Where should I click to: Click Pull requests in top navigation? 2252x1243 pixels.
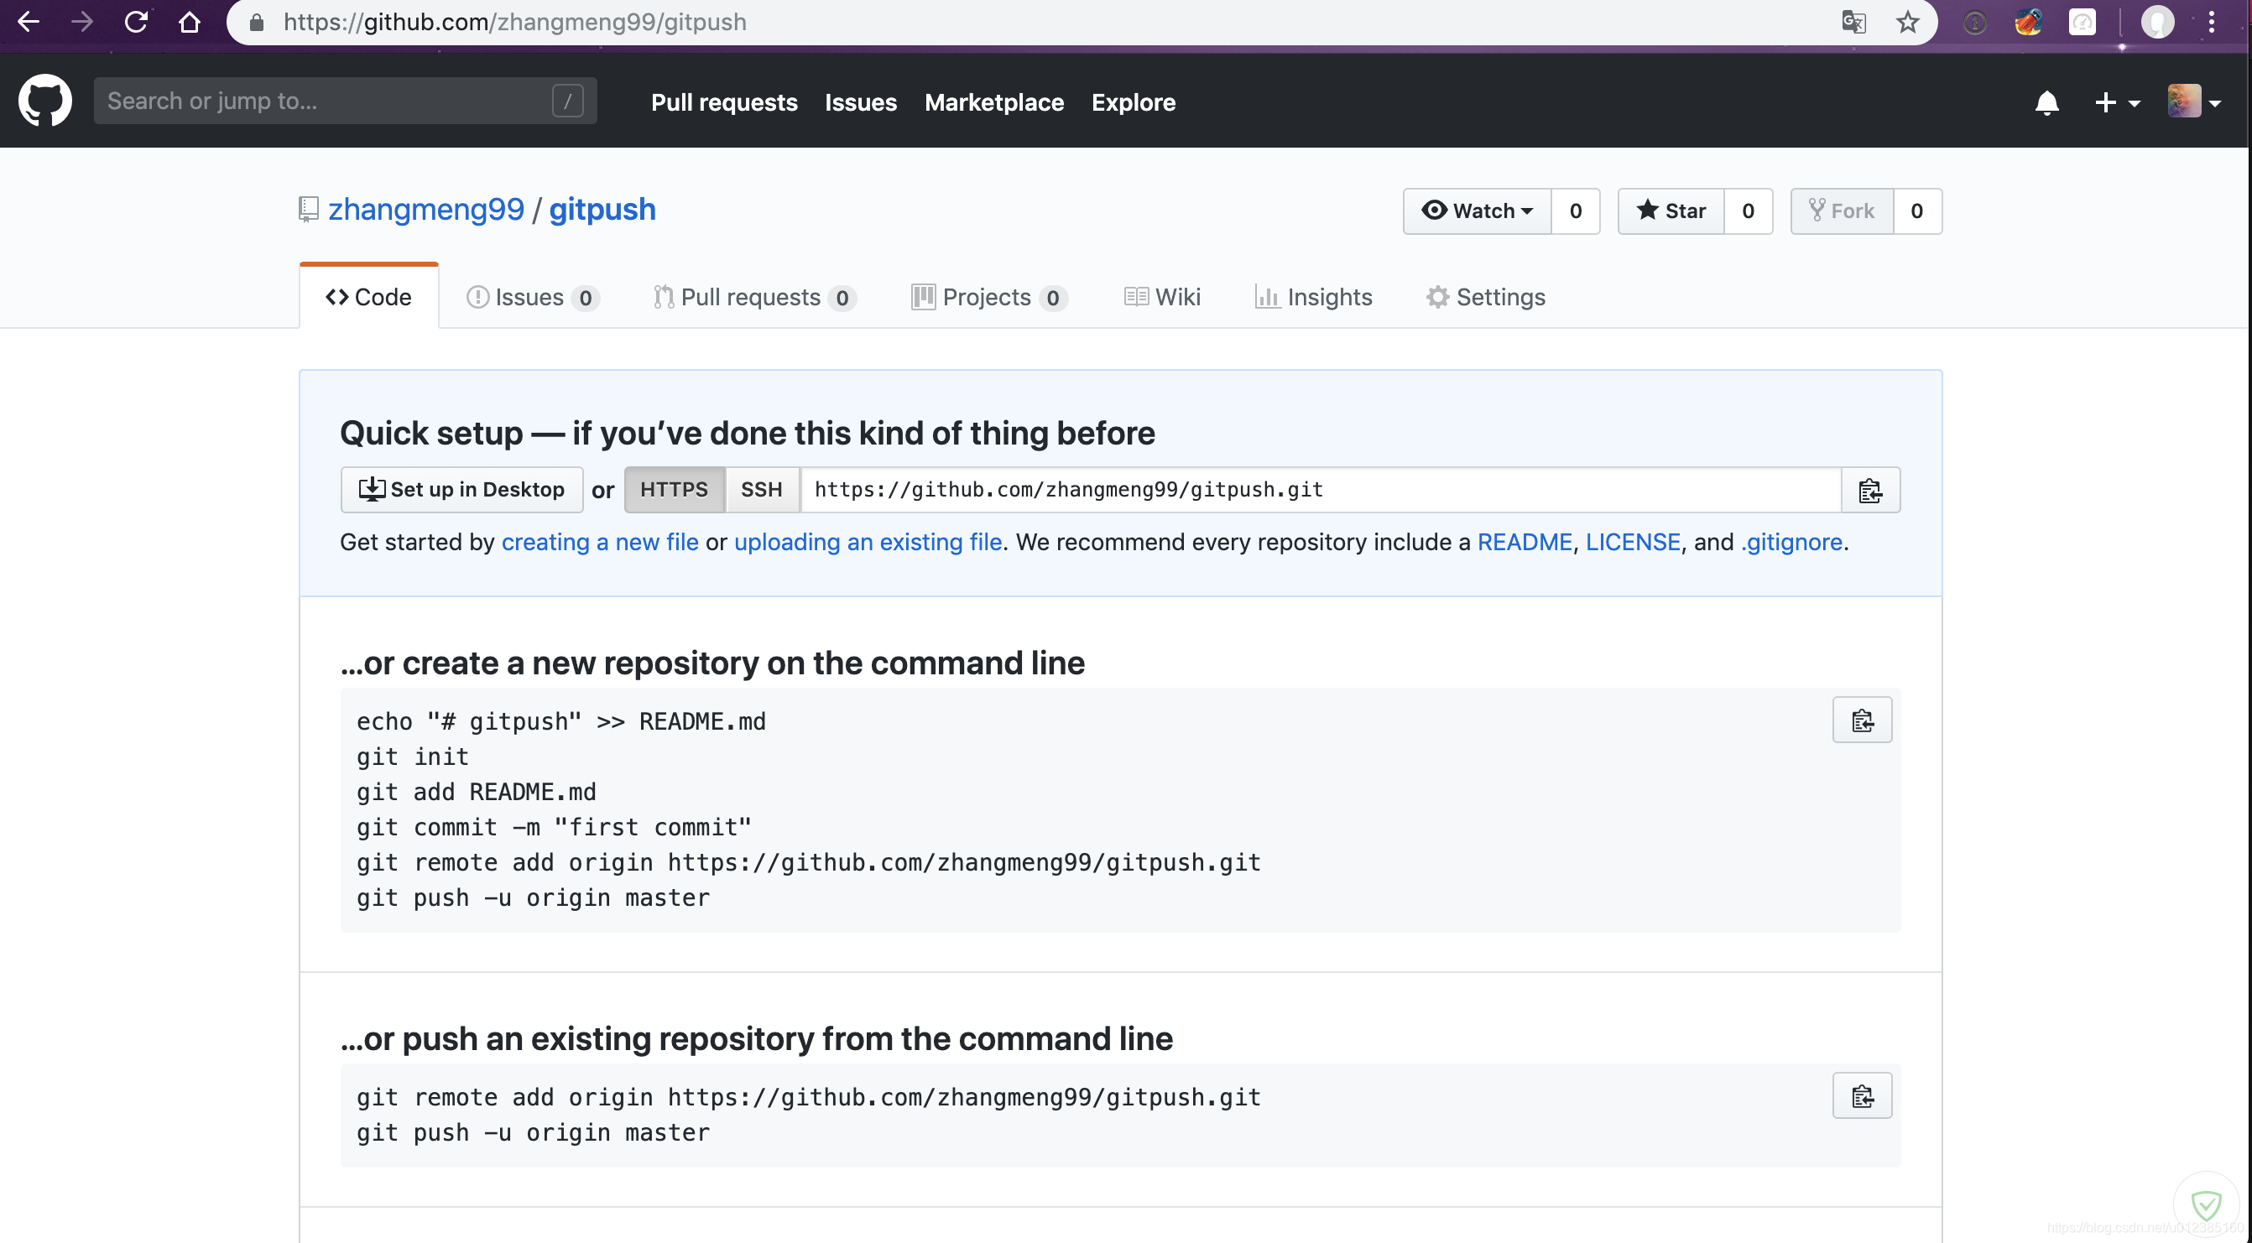[x=724, y=102]
